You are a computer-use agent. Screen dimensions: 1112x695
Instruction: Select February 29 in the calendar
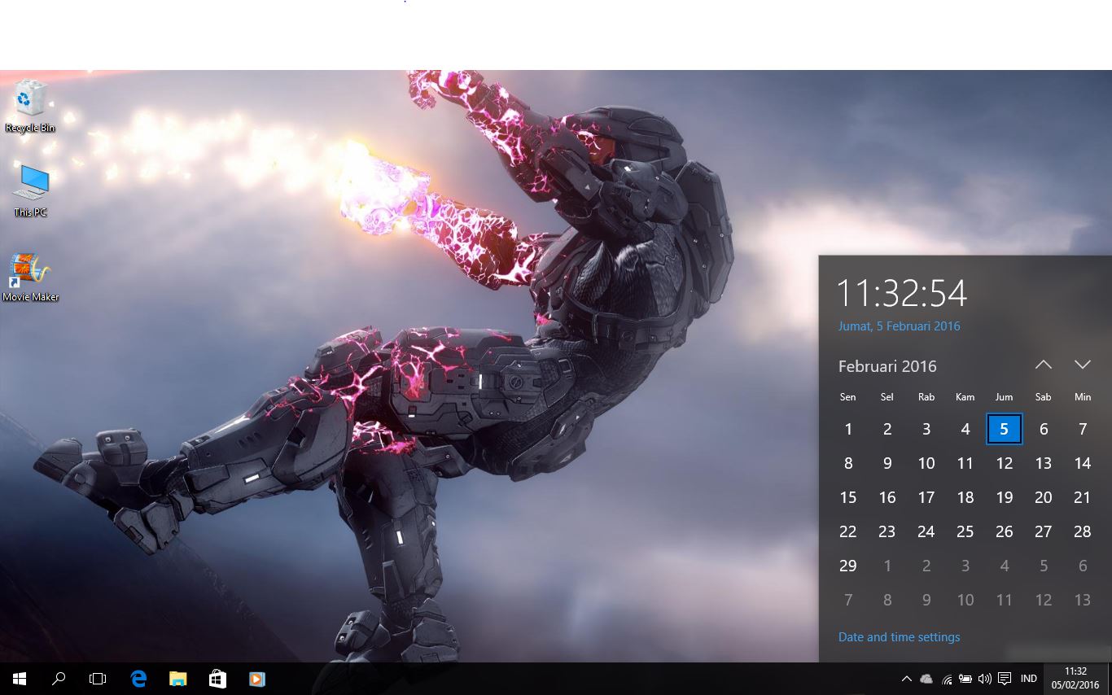[x=847, y=566]
